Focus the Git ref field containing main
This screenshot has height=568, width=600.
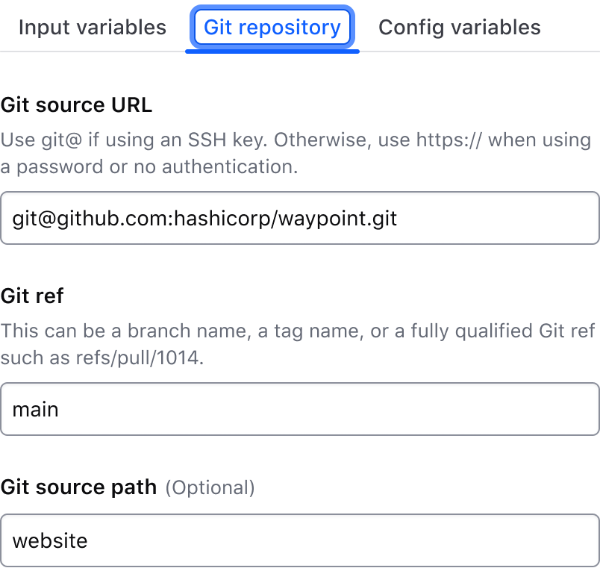299,409
